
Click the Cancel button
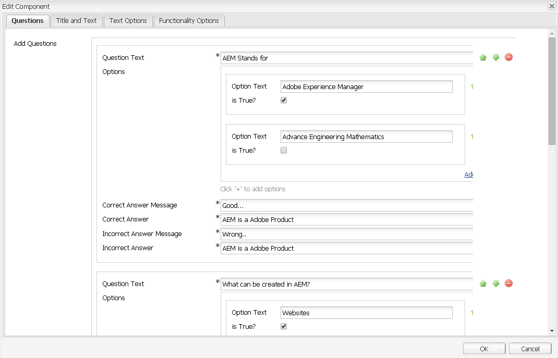pyautogui.click(x=530, y=349)
